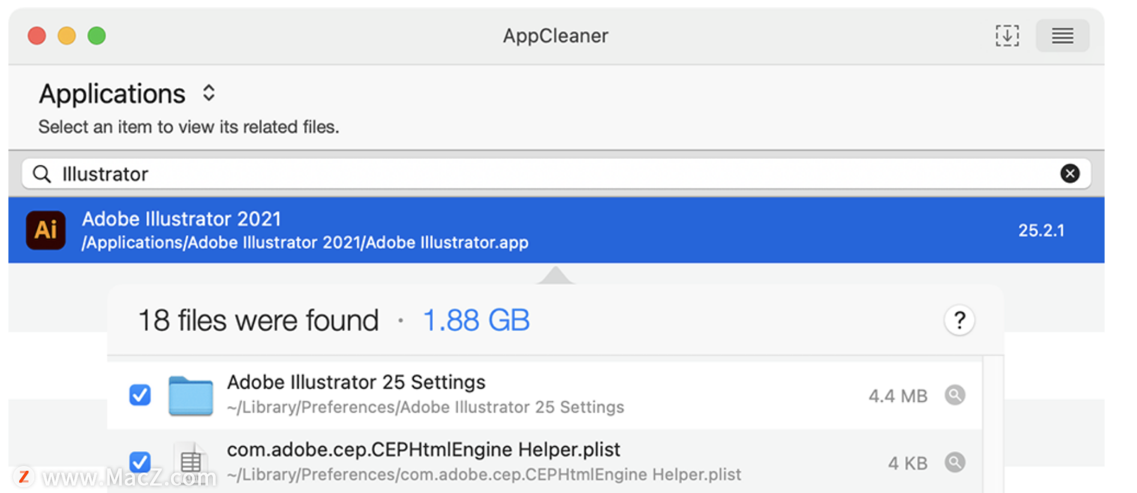Click the Adobe Illustrator.app path text
This screenshot has width=1137, height=493.
click(305, 242)
